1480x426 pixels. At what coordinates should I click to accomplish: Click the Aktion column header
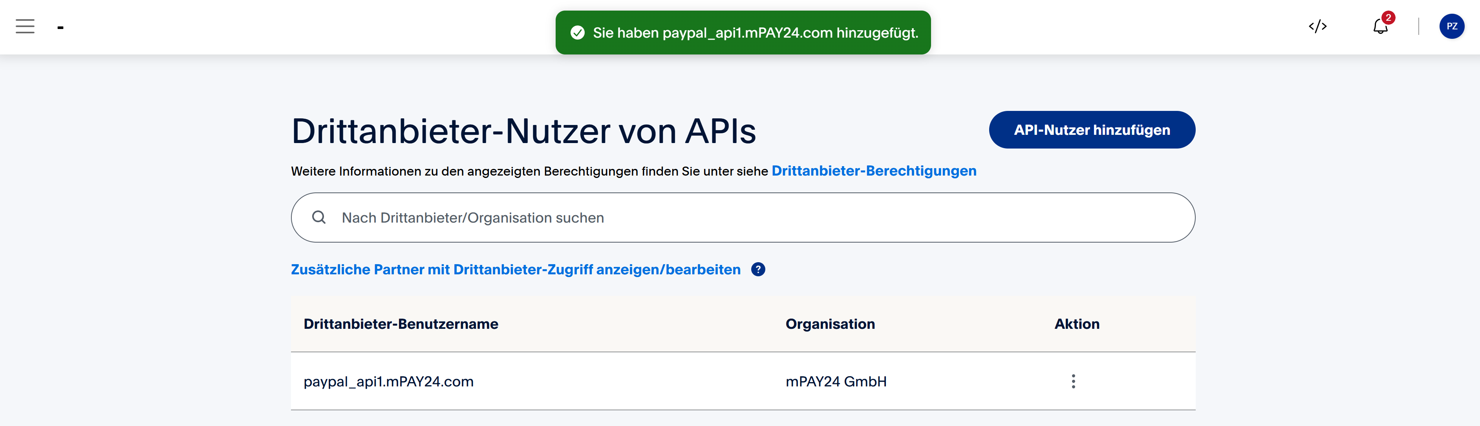click(1076, 324)
